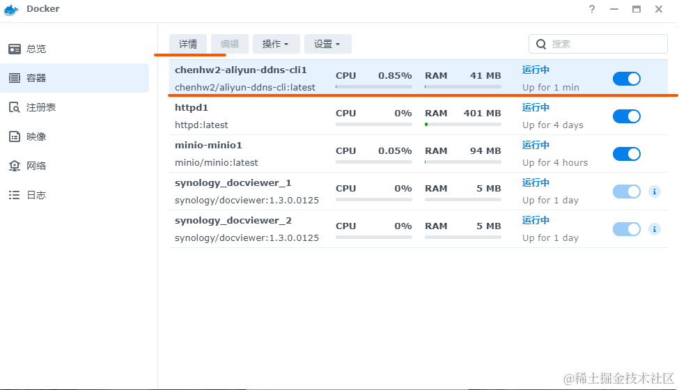Click the Docker whale logo icon
Viewport: 679px width, 390px height.
click(x=11, y=10)
